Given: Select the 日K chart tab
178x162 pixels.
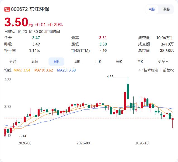Looking at the screenshot, I should click(x=56, y=62).
